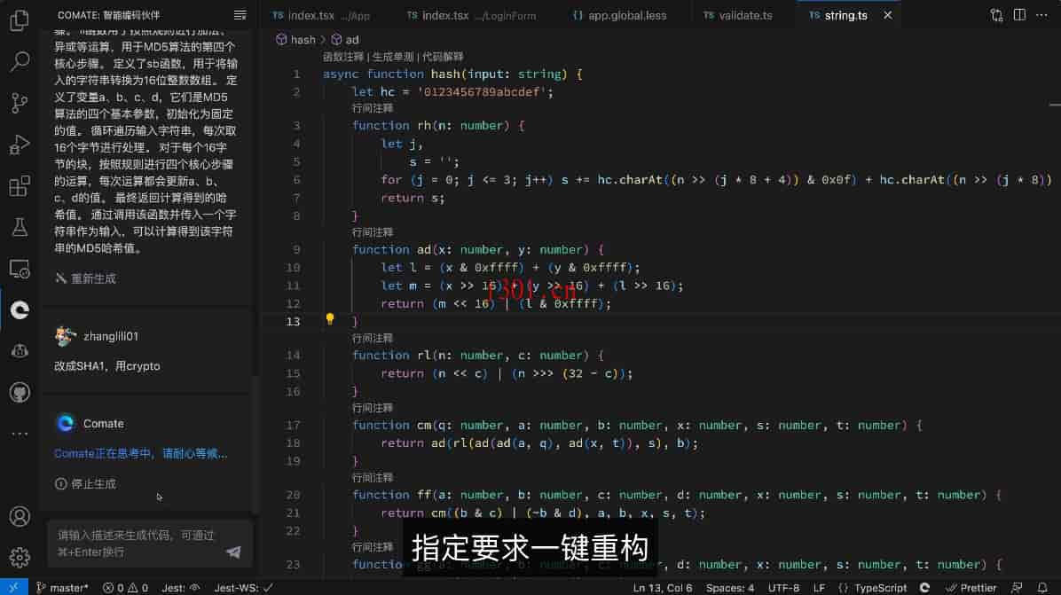Split the editor to the right
Screen dimensions: 1061x595
tap(1019, 15)
